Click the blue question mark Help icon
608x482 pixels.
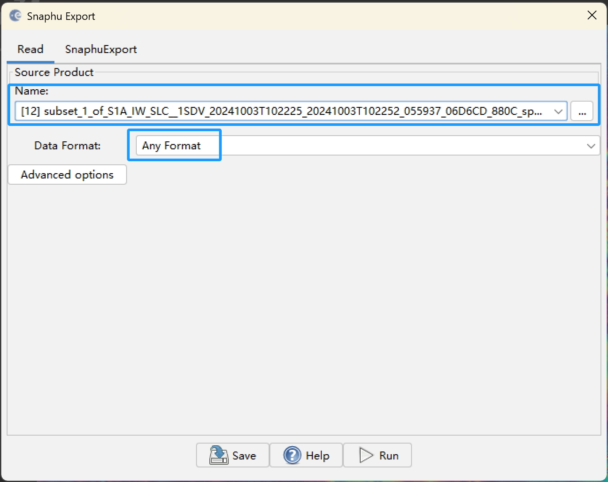[292, 455]
